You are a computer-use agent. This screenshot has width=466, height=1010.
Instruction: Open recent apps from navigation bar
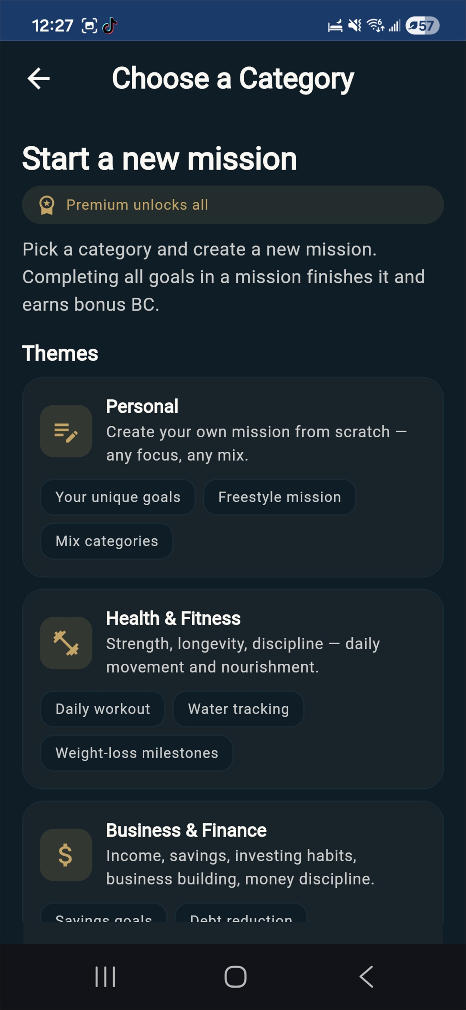click(x=105, y=976)
